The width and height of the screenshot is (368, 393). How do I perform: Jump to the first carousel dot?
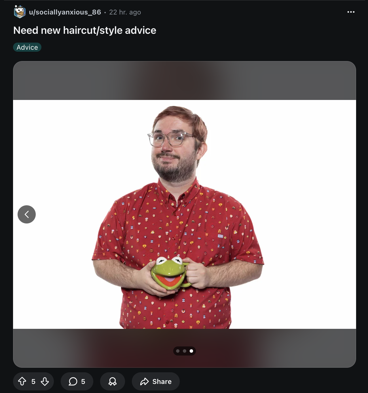point(178,351)
